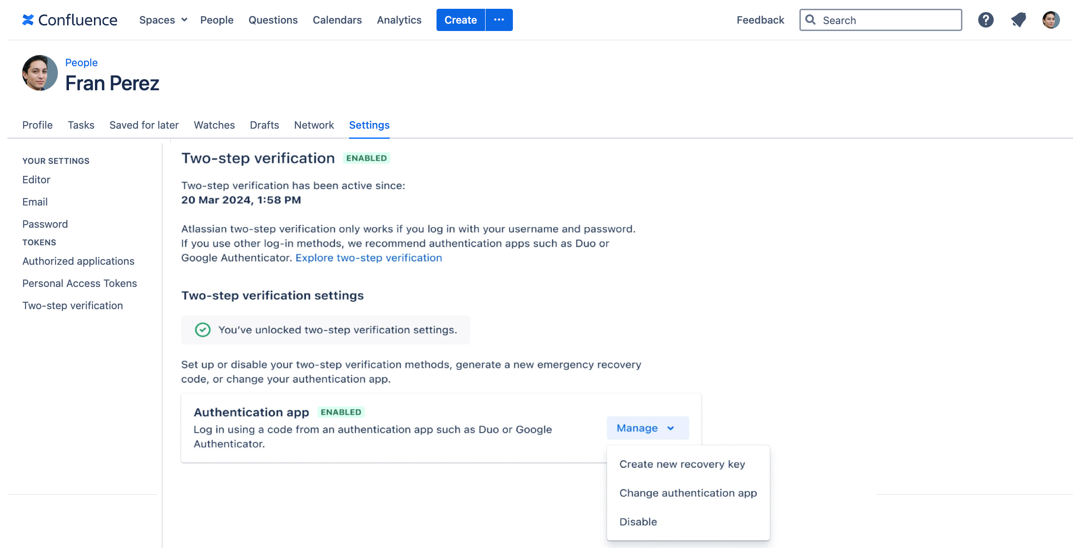Viewport: 1073px width, 548px height.
Task: Click the Authorized applications sidebar item
Action: pos(78,261)
